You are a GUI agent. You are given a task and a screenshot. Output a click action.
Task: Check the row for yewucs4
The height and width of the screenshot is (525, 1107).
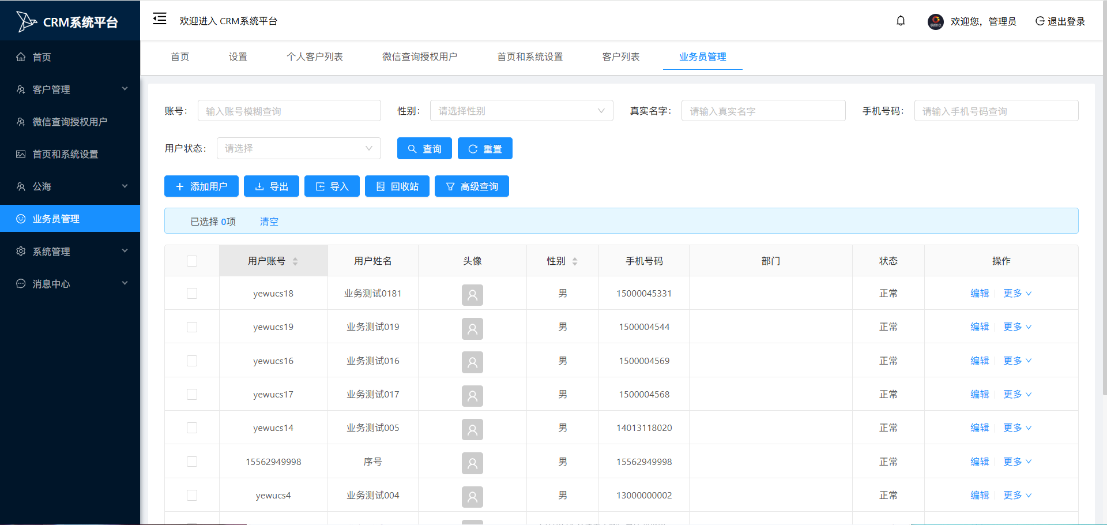pyautogui.click(x=192, y=495)
